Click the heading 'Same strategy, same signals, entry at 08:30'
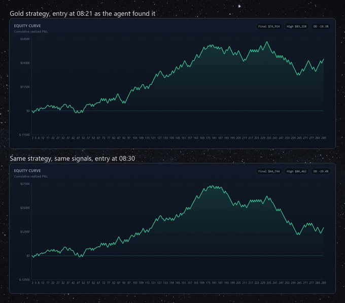Viewport: 345px width, 303px height. tap(73, 158)
